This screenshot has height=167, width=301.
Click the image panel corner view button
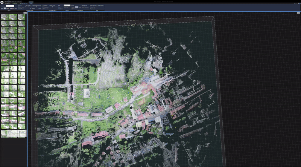25,13
